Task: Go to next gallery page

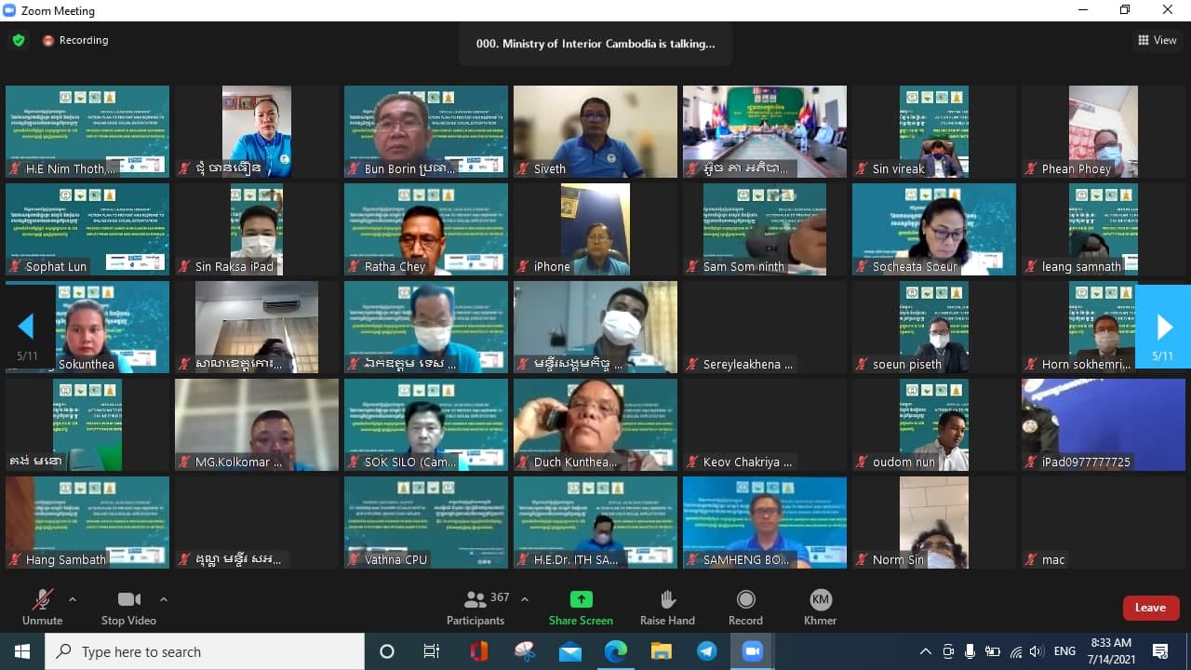Action: (1163, 327)
